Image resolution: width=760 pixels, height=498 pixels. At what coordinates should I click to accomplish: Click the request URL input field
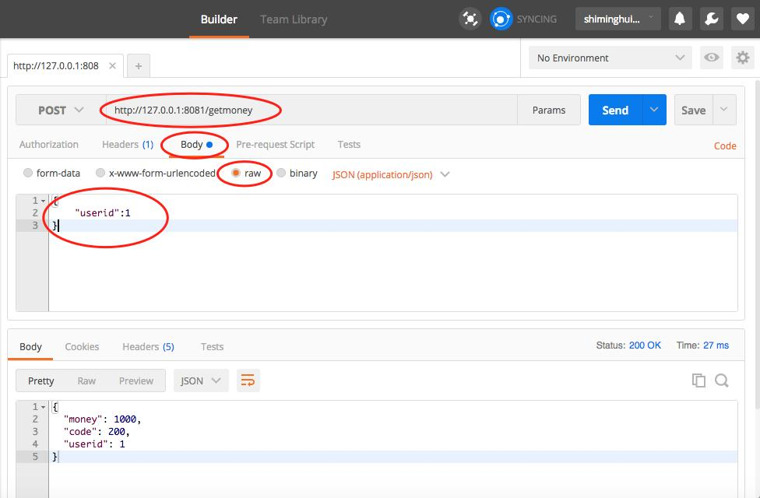point(311,110)
